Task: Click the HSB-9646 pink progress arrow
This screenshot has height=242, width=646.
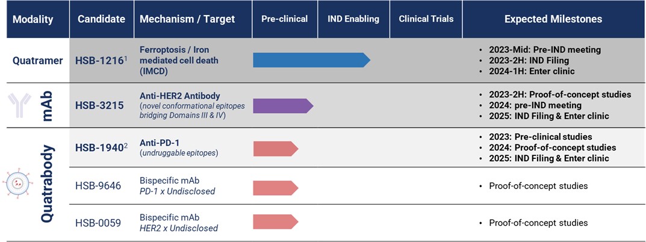Action: 275,186
